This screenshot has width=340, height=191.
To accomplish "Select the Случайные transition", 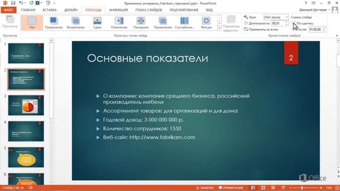I will pos(184,22).
